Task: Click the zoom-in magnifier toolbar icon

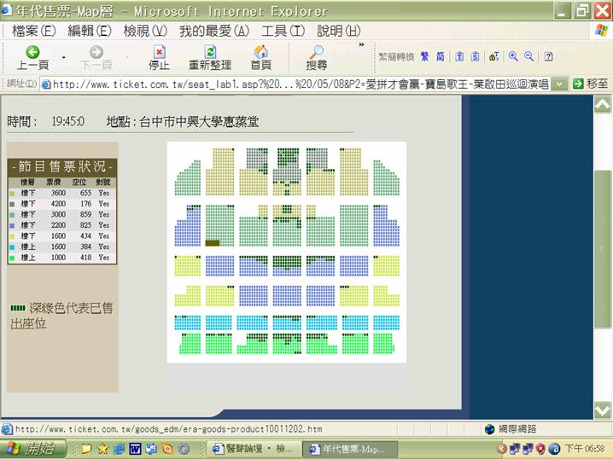Action: [x=513, y=56]
